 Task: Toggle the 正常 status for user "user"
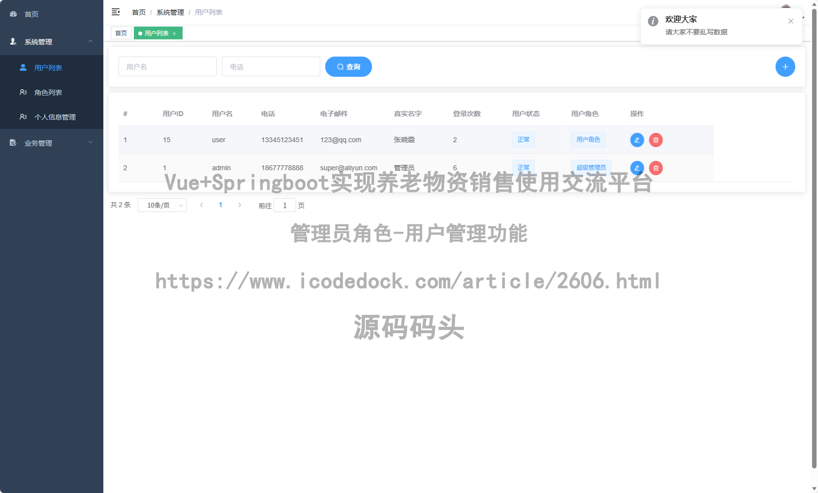523,139
